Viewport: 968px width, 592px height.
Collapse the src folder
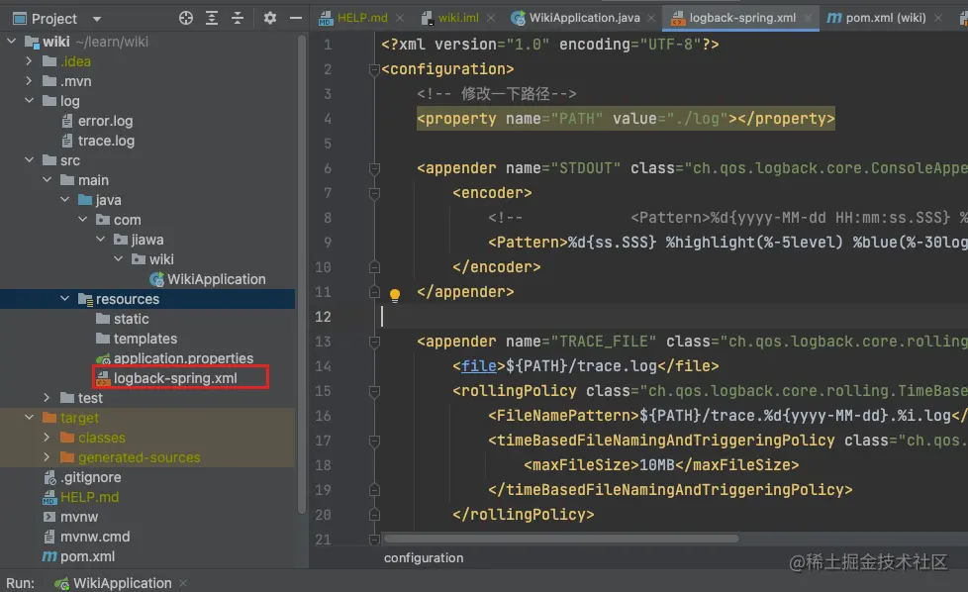[29, 160]
